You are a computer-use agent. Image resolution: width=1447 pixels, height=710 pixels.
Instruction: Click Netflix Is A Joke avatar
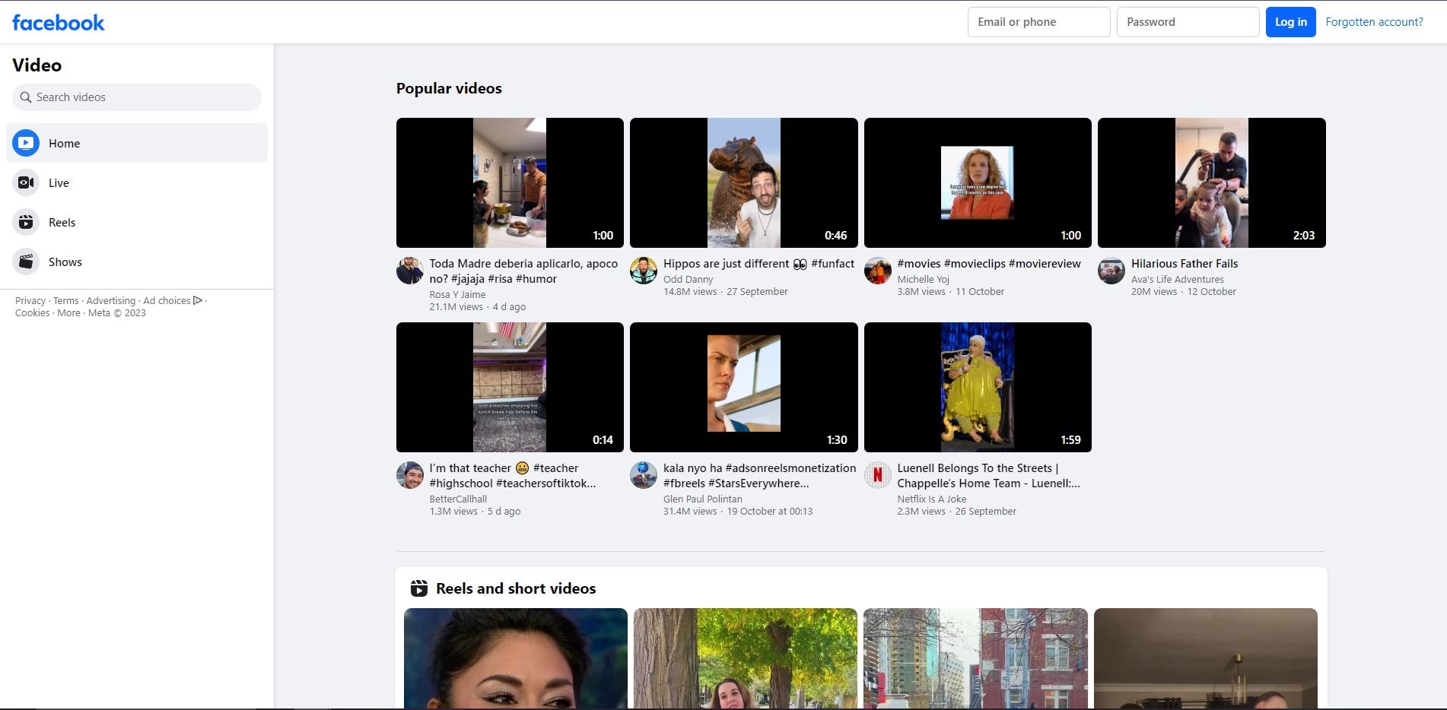[x=877, y=475]
